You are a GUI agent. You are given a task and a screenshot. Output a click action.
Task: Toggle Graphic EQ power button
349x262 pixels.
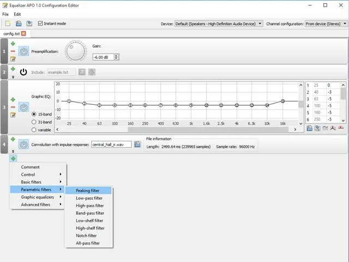click(x=23, y=107)
